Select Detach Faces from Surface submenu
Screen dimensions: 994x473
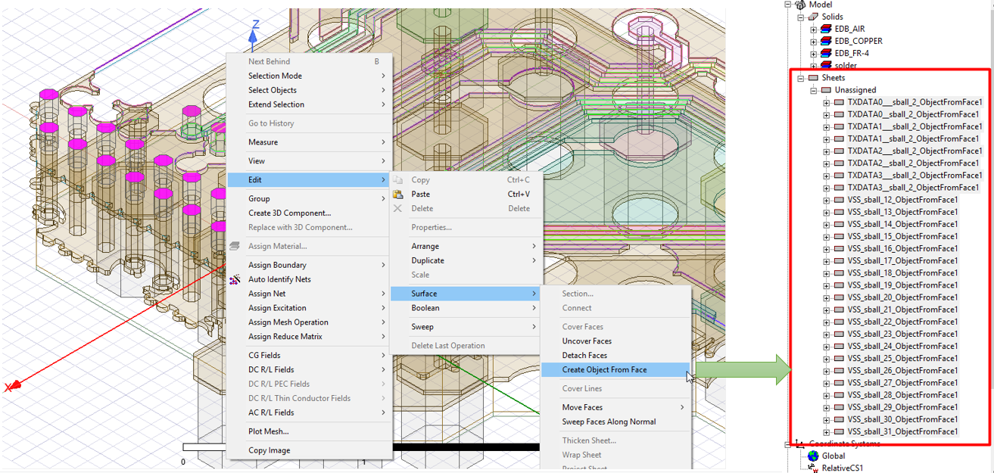(584, 356)
